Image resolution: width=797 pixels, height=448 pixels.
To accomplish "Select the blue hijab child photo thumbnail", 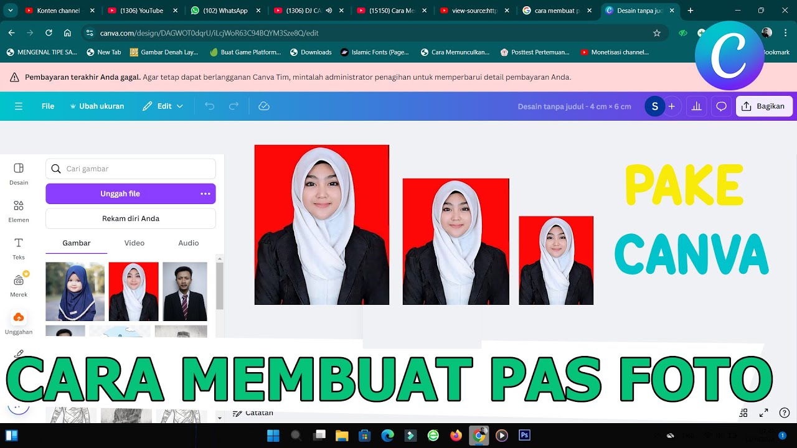I will [x=75, y=291].
